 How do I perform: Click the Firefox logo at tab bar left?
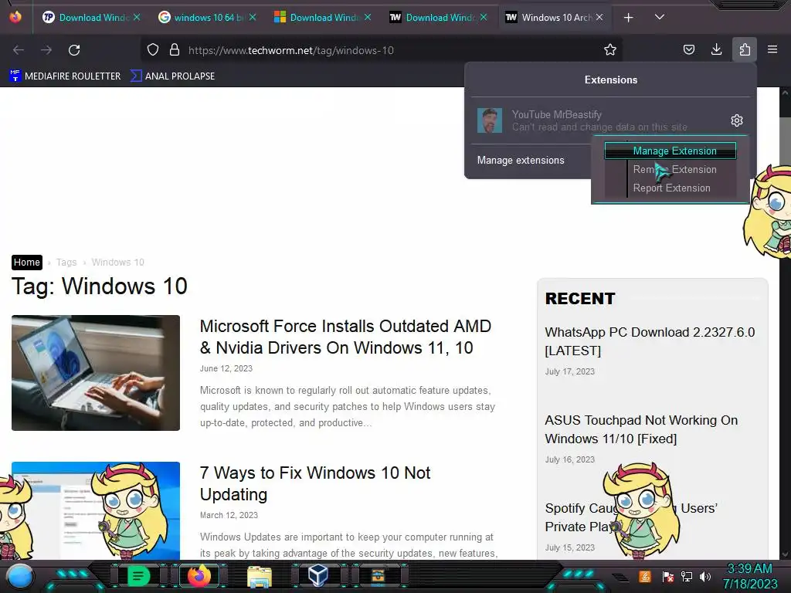pos(15,17)
